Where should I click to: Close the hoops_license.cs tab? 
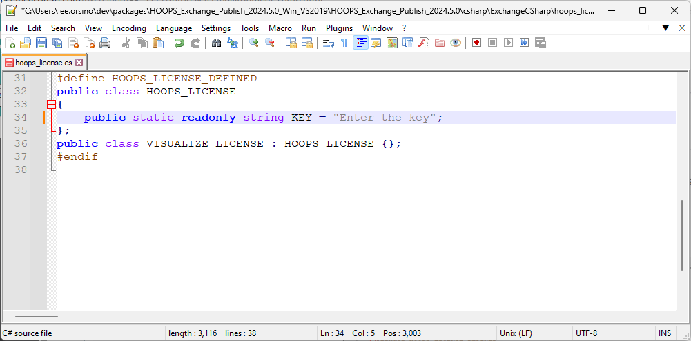(x=79, y=63)
